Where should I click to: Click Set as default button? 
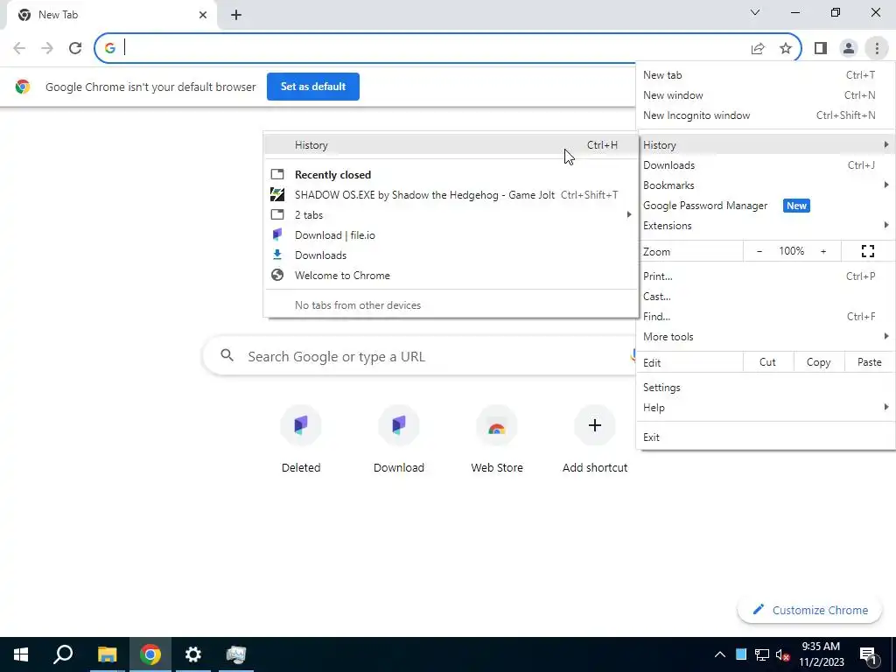pyautogui.click(x=313, y=87)
